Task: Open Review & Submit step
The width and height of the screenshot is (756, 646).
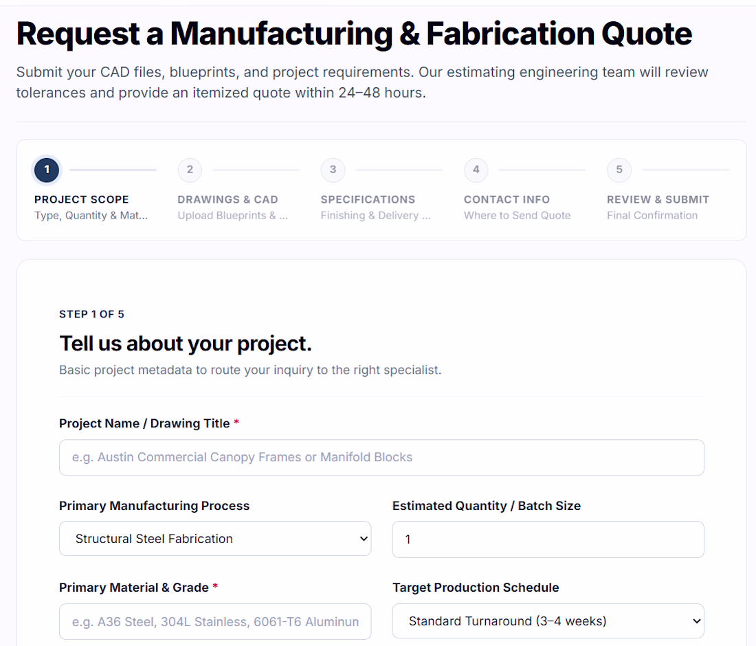Action: (658, 199)
